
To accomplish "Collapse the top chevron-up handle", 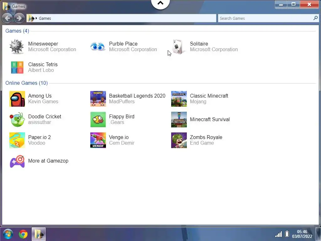I will [x=160, y=3].
